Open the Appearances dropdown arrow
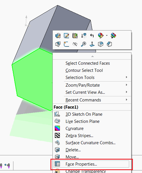The height and width of the screenshot is (173, 142). tap(107, 36)
